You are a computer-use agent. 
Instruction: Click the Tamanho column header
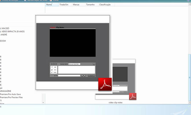[90, 5]
